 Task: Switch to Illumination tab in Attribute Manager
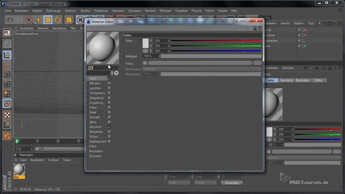[302, 80]
